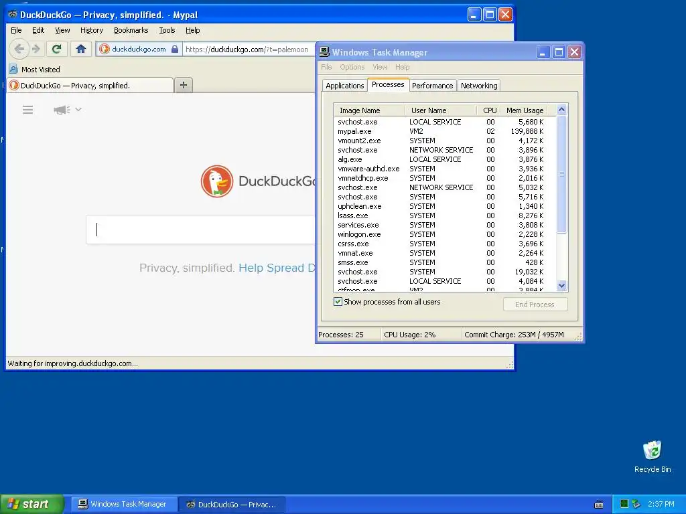Image resolution: width=686 pixels, height=514 pixels.
Task: Click the Mypal URL address field
Action: click(x=249, y=50)
